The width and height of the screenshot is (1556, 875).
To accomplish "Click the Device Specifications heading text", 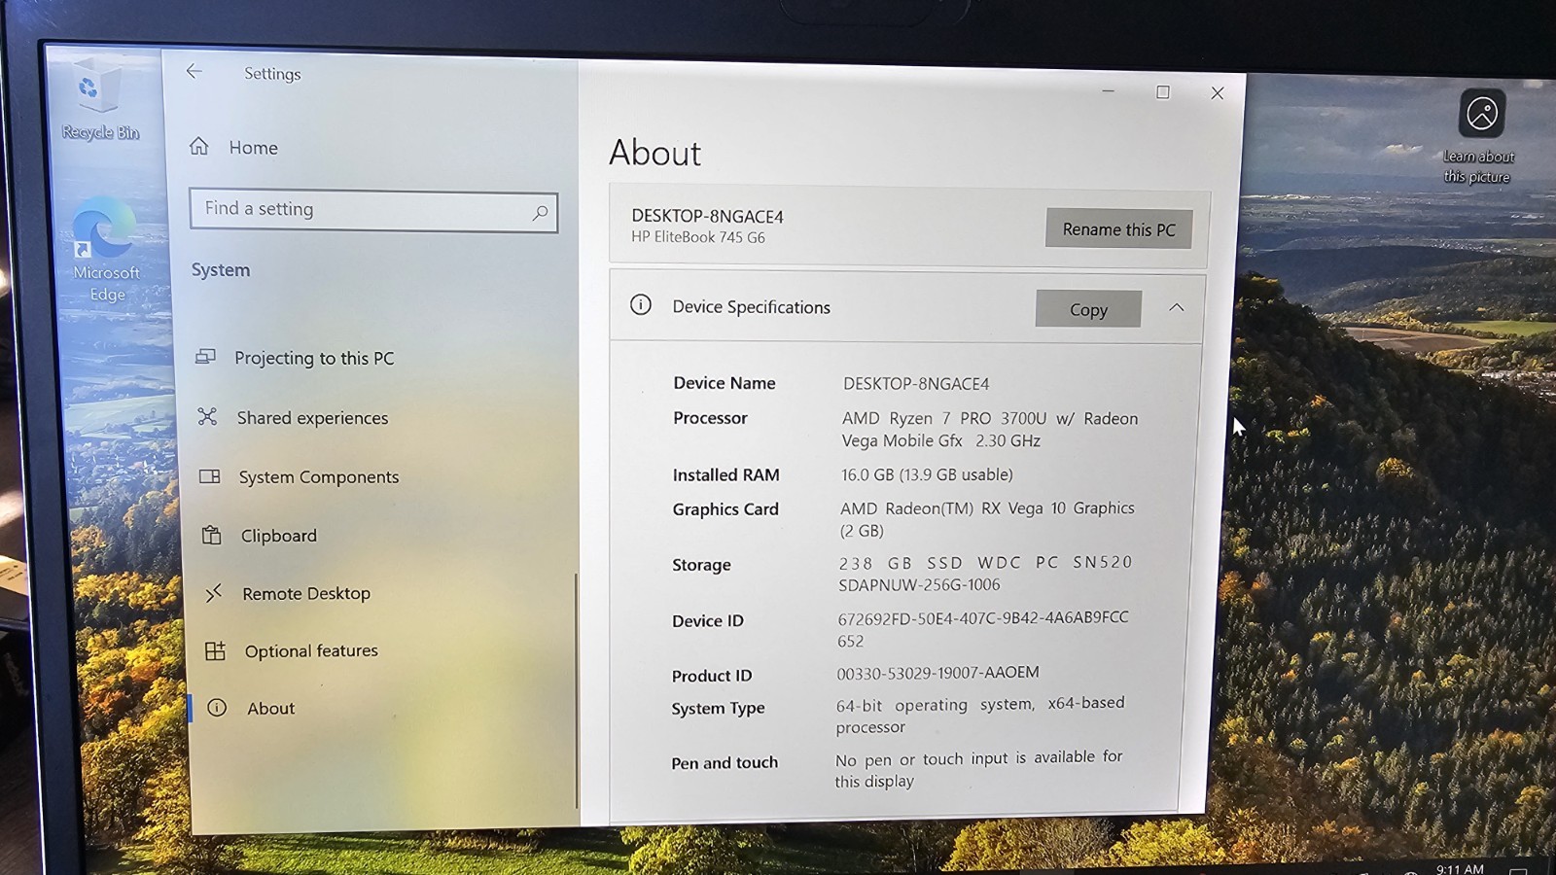I will [752, 307].
